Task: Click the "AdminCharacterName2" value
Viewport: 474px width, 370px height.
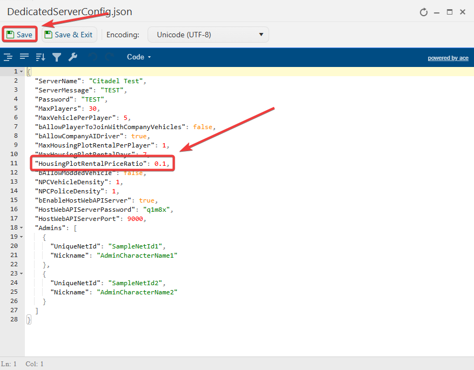Action: pyautogui.click(x=137, y=292)
